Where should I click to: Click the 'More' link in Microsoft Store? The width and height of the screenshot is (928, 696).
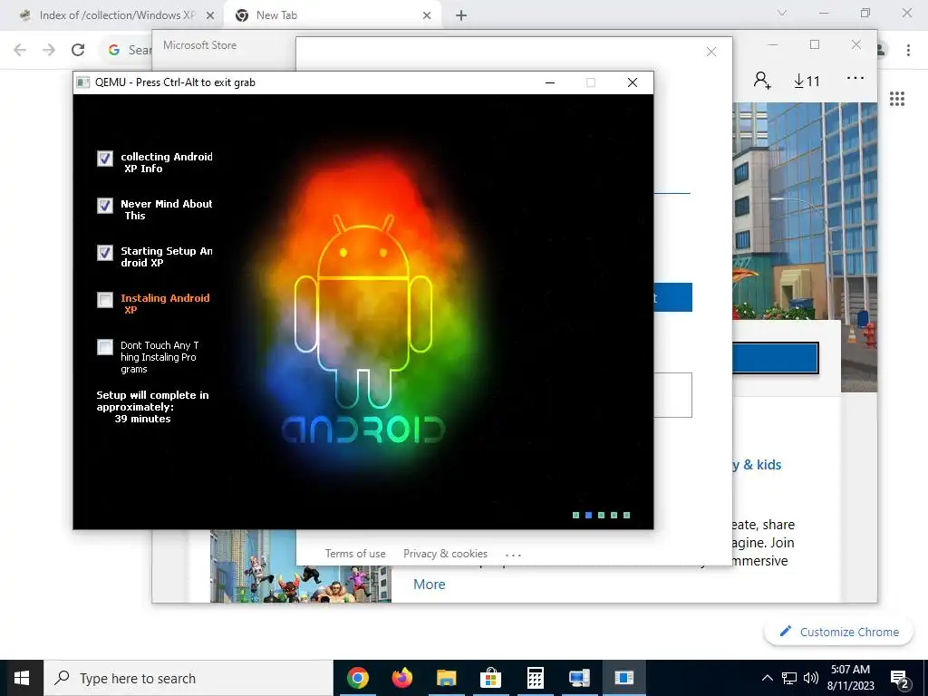click(x=429, y=585)
